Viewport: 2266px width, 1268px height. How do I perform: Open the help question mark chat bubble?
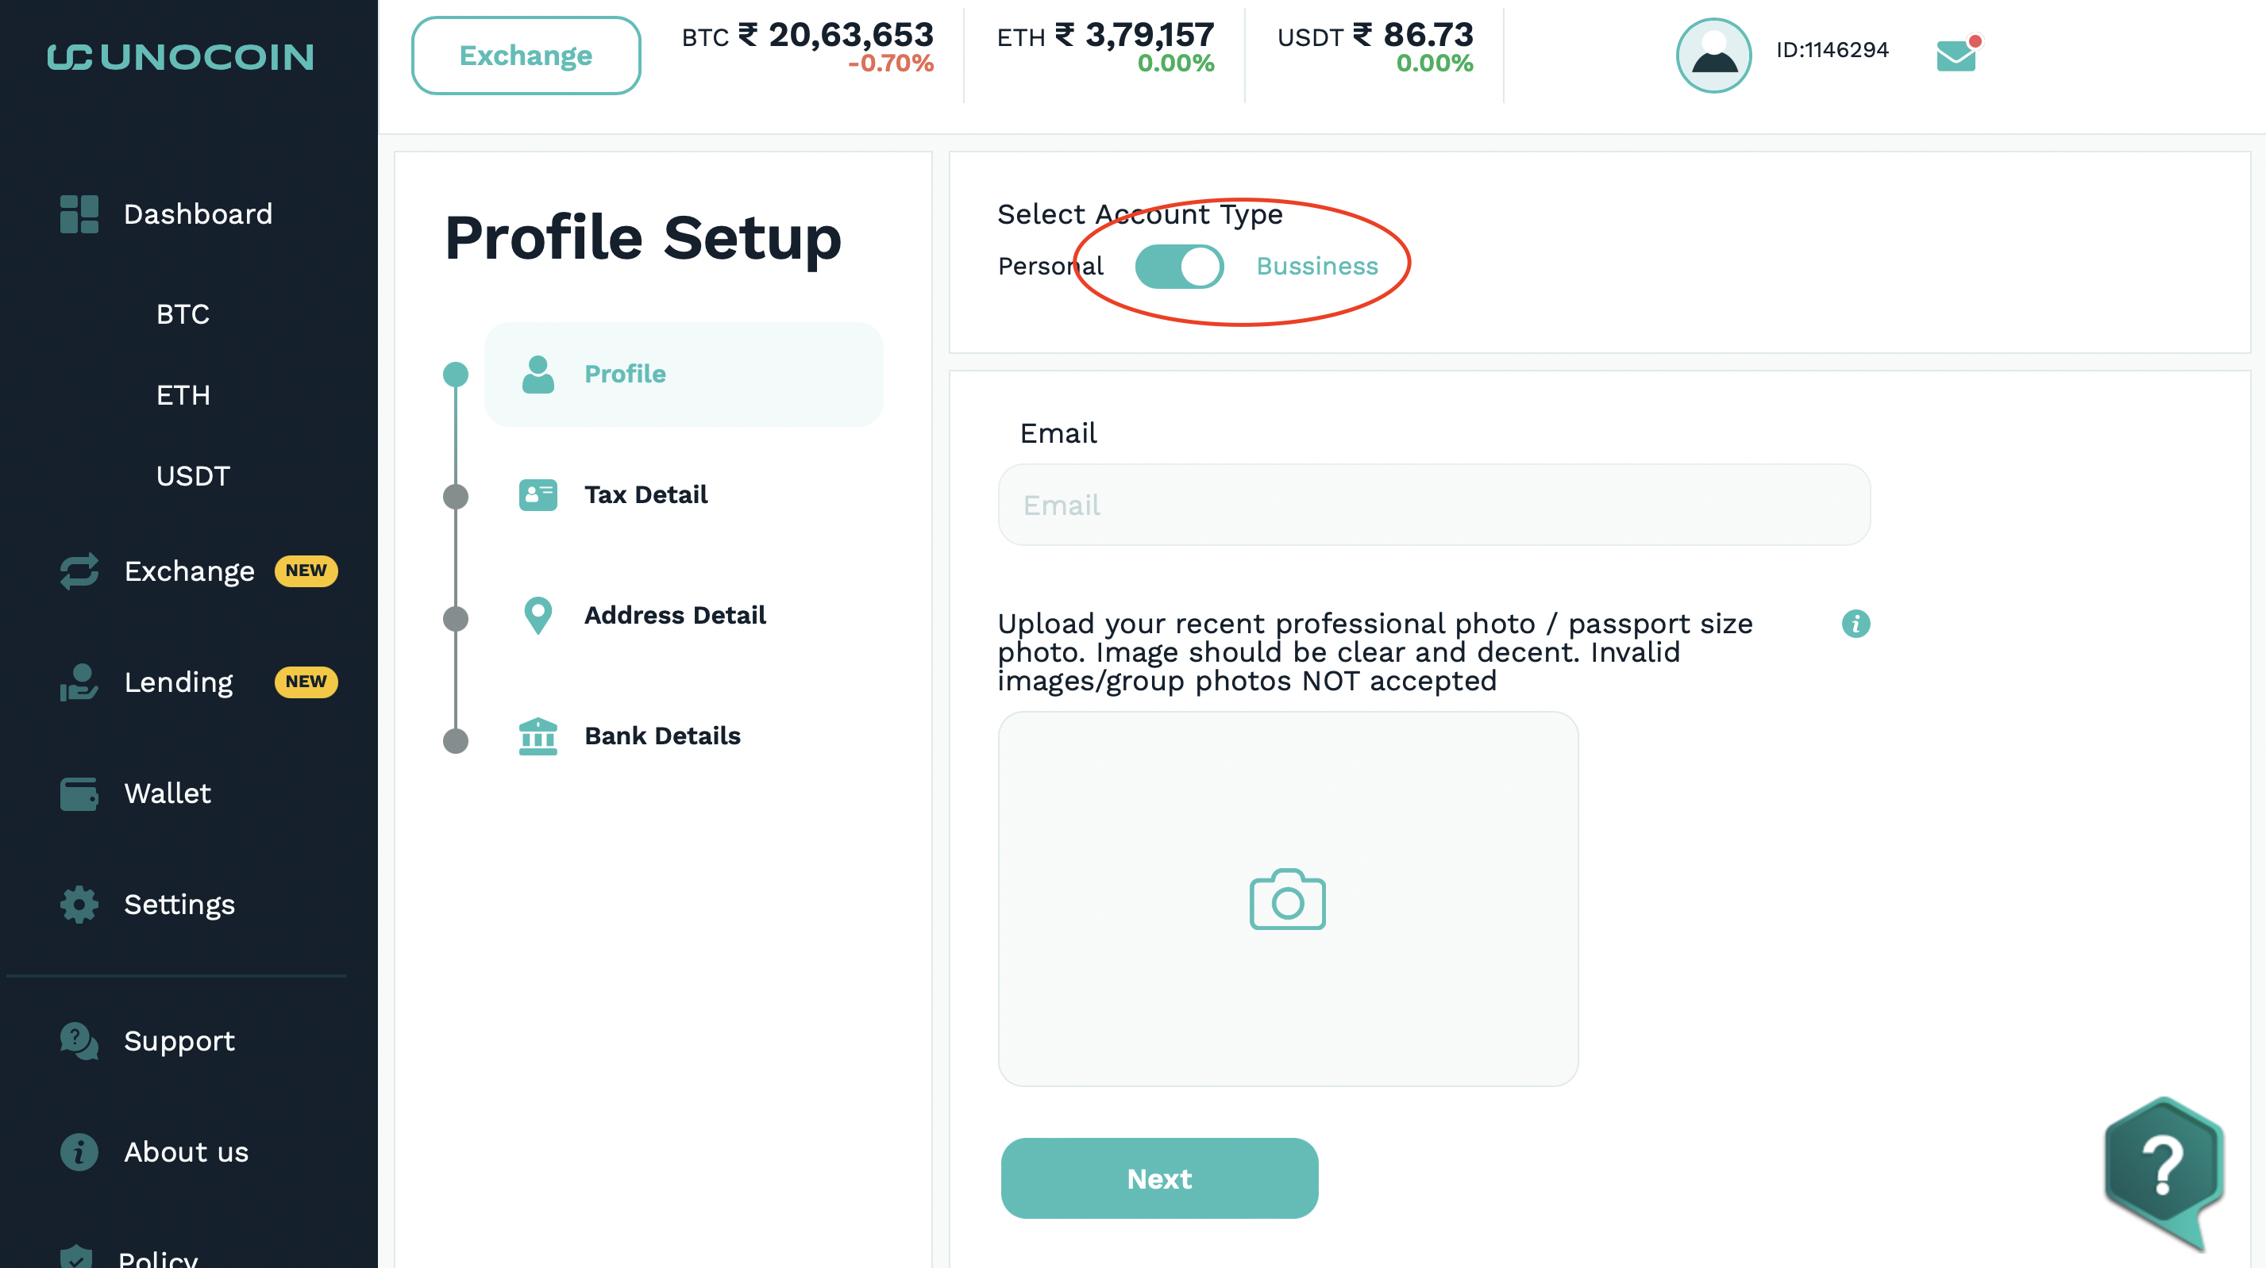coord(2164,1168)
